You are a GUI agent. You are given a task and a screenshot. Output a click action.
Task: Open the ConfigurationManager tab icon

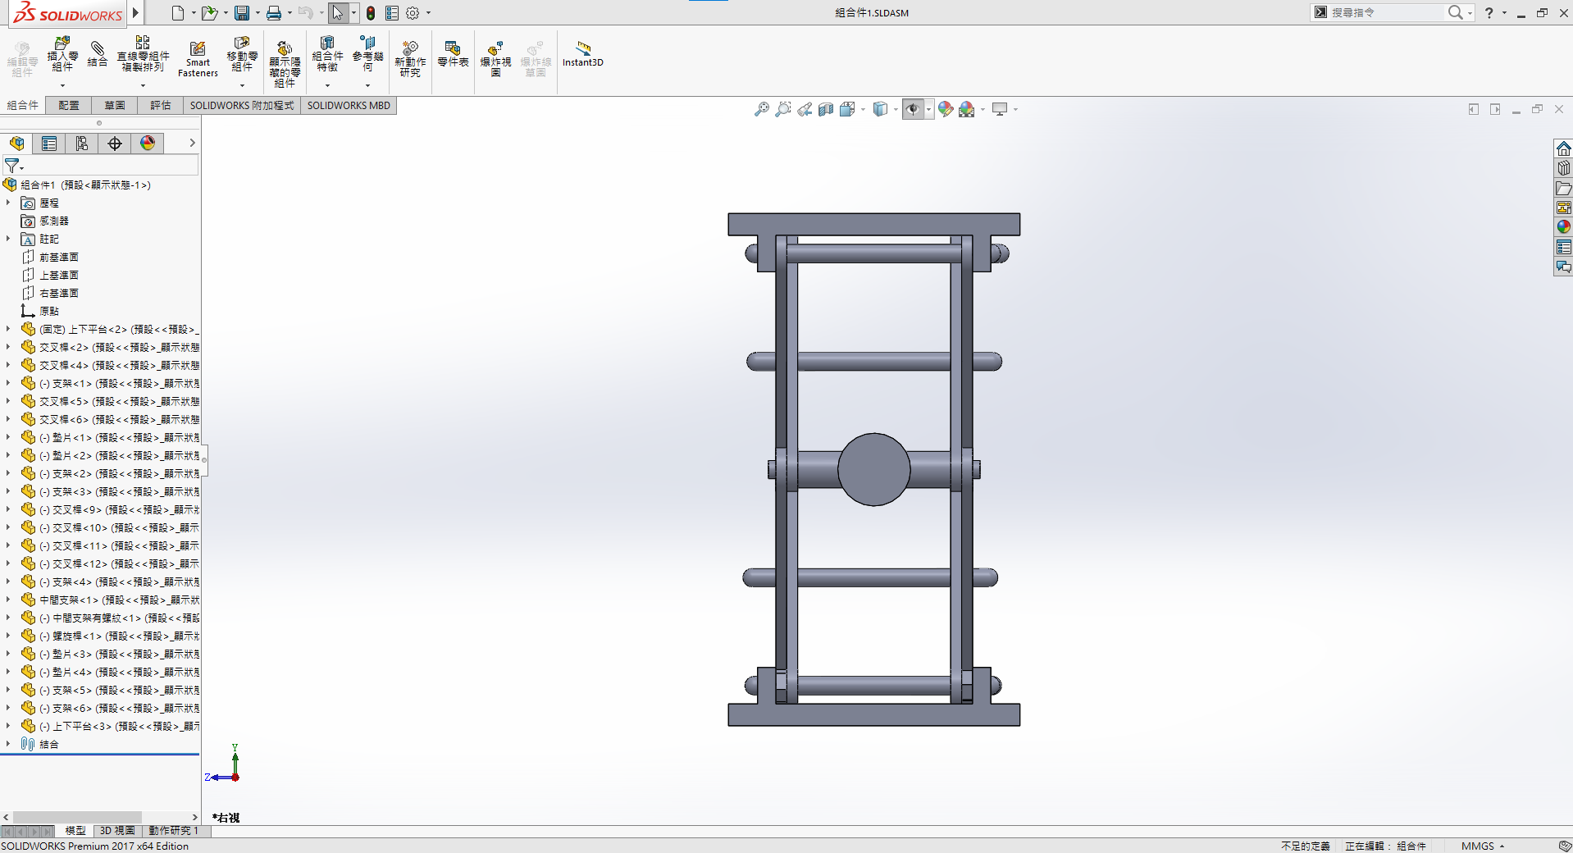[x=82, y=144]
